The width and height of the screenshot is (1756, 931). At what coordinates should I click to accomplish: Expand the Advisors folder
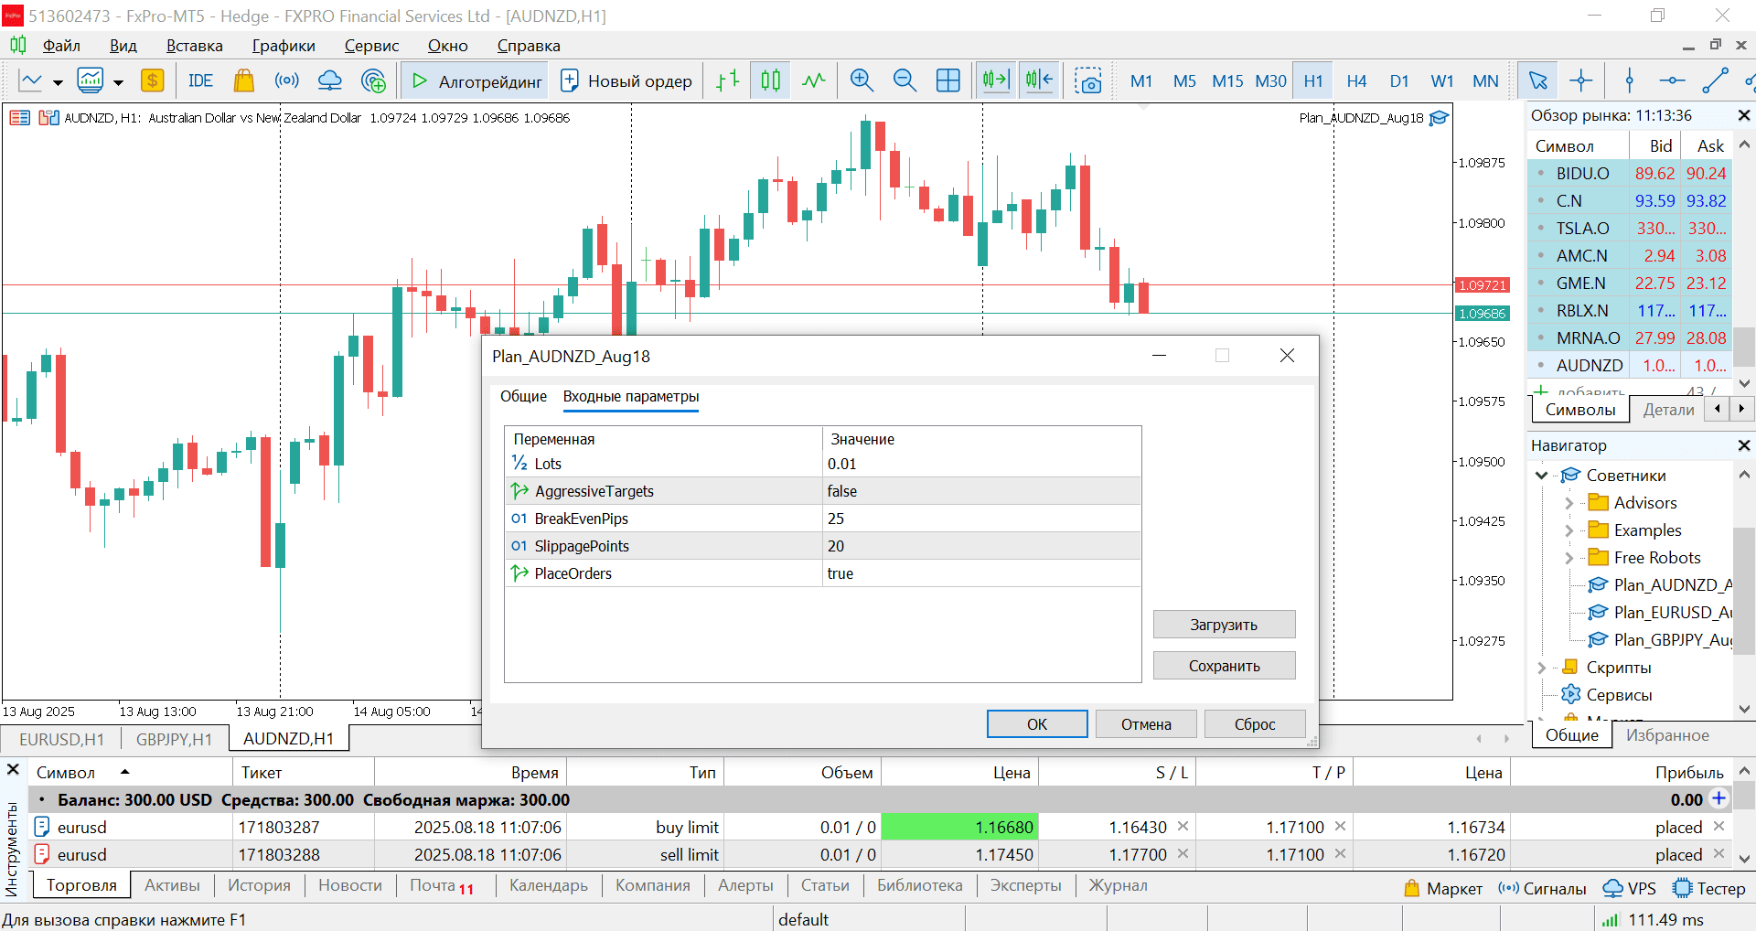(x=1569, y=503)
